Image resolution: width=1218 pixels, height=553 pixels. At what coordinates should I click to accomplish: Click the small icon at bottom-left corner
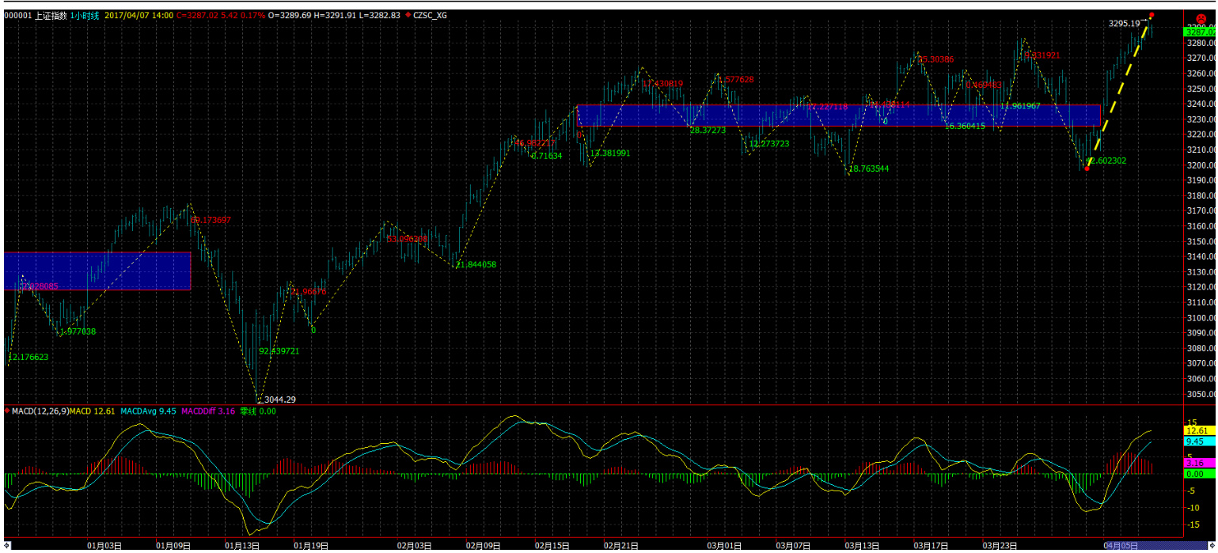(5, 546)
